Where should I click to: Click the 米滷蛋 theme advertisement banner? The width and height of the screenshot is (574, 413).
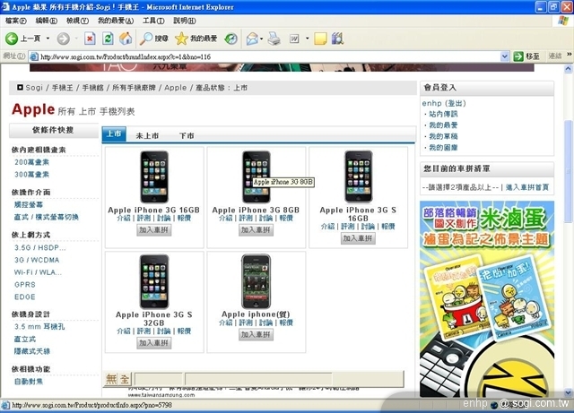(x=487, y=299)
